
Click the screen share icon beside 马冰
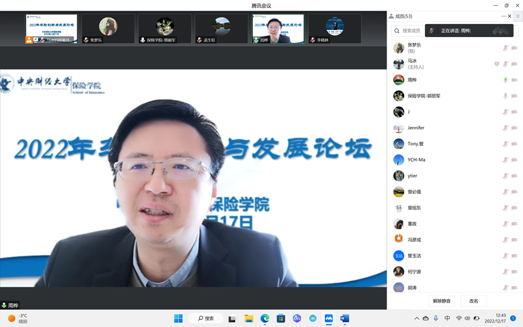coord(497,64)
